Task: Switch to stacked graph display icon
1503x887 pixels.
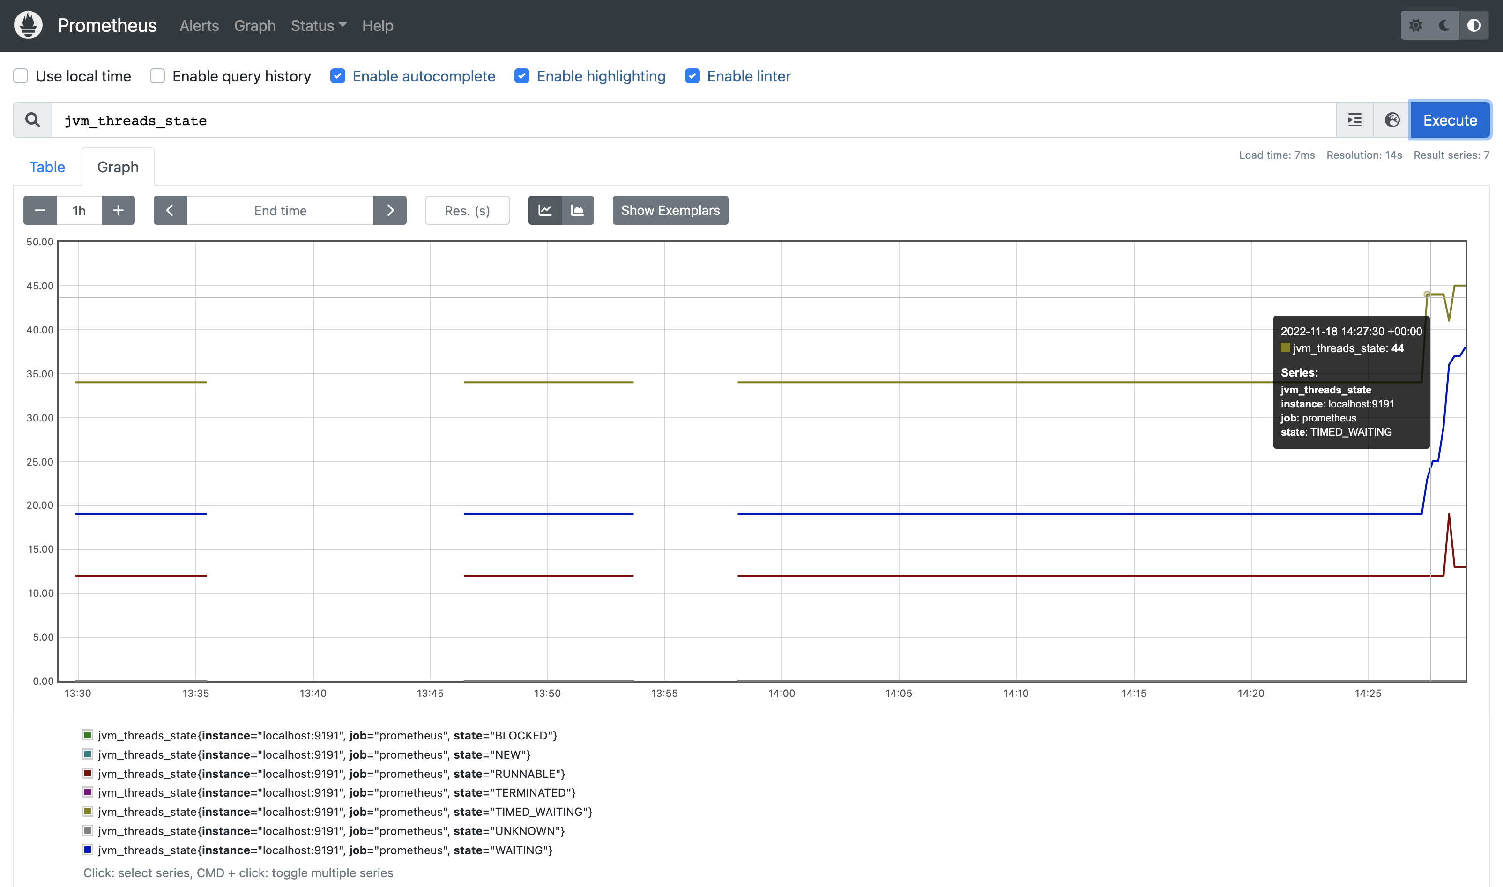Action: (x=578, y=210)
